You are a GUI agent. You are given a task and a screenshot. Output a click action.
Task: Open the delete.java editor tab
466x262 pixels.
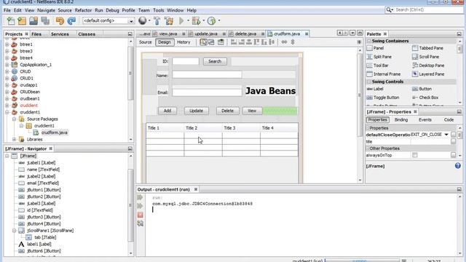pos(245,34)
